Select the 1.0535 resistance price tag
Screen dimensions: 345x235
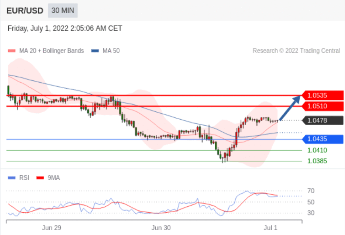pyautogui.click(x=322, y=95)
